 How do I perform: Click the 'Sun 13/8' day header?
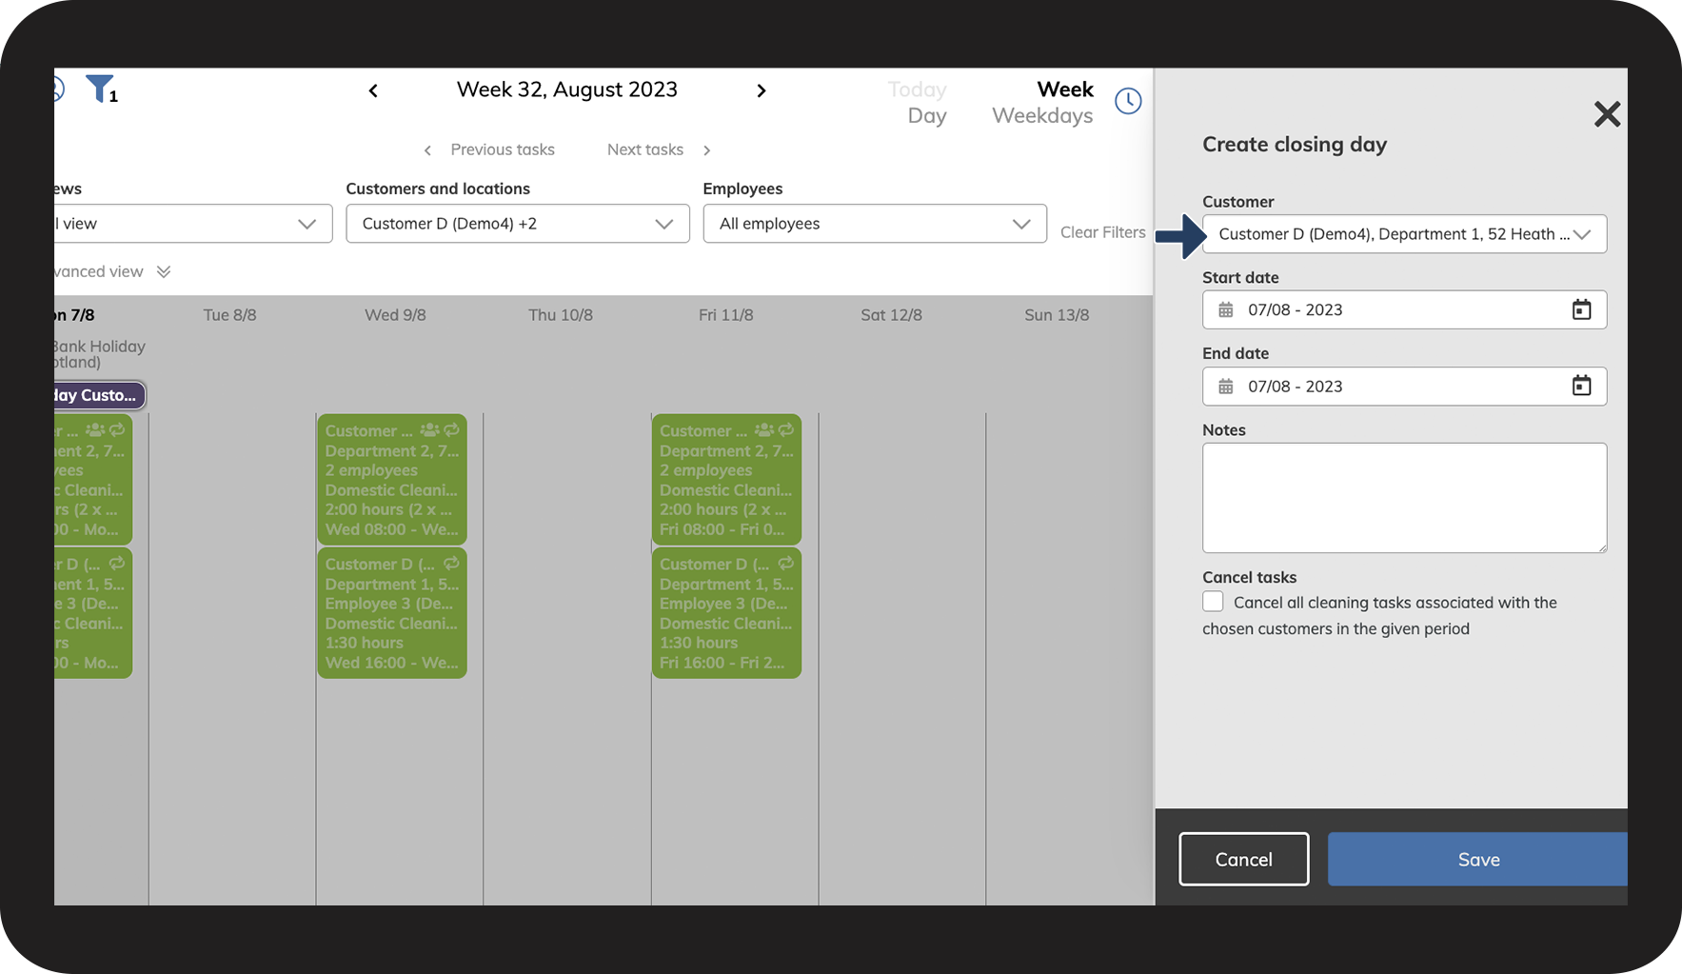point(1057,315)
